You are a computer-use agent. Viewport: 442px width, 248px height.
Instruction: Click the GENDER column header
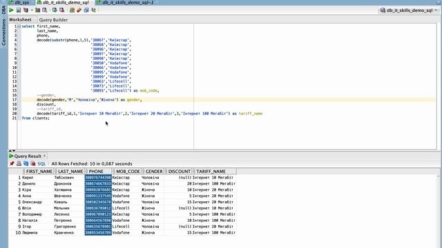pyautogui.click(x=153, y=172)
